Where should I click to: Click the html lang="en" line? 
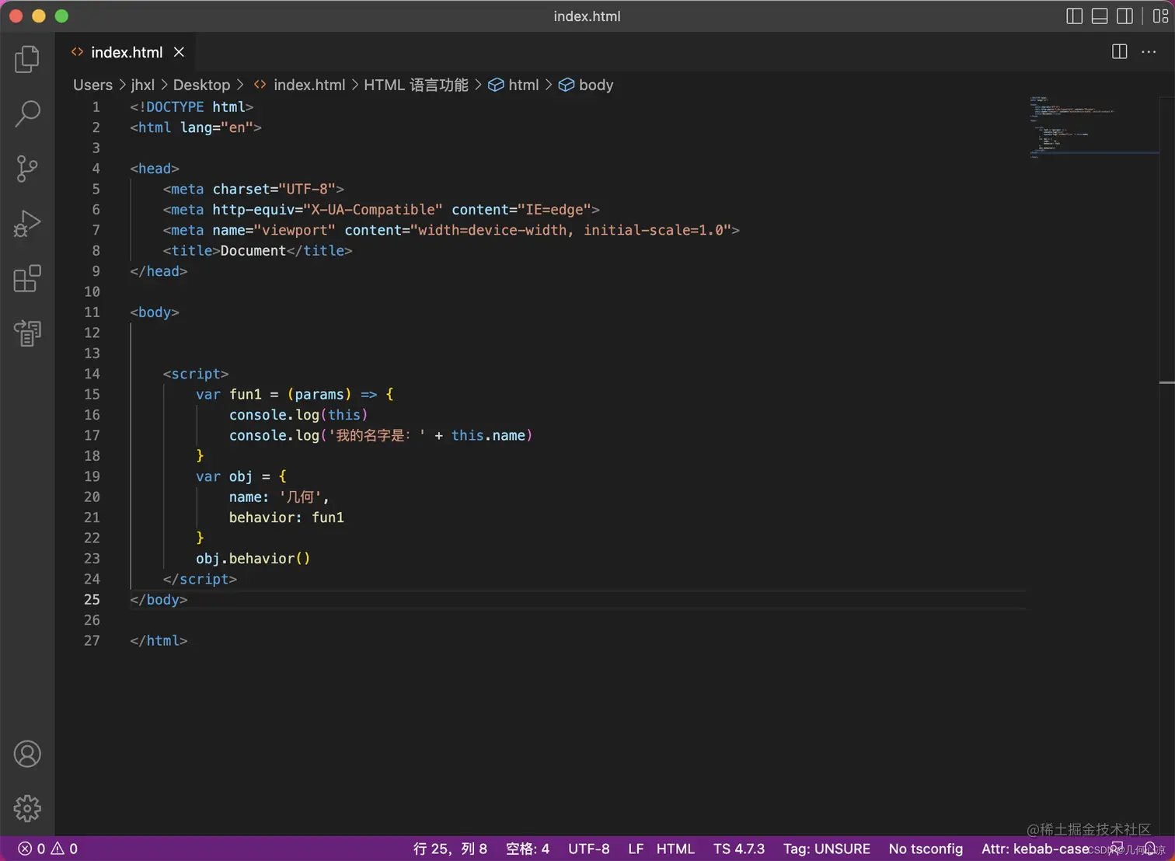(x=196, y=127)
